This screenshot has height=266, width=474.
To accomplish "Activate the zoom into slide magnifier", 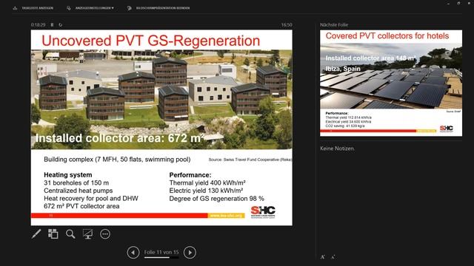I will [70, 234].
